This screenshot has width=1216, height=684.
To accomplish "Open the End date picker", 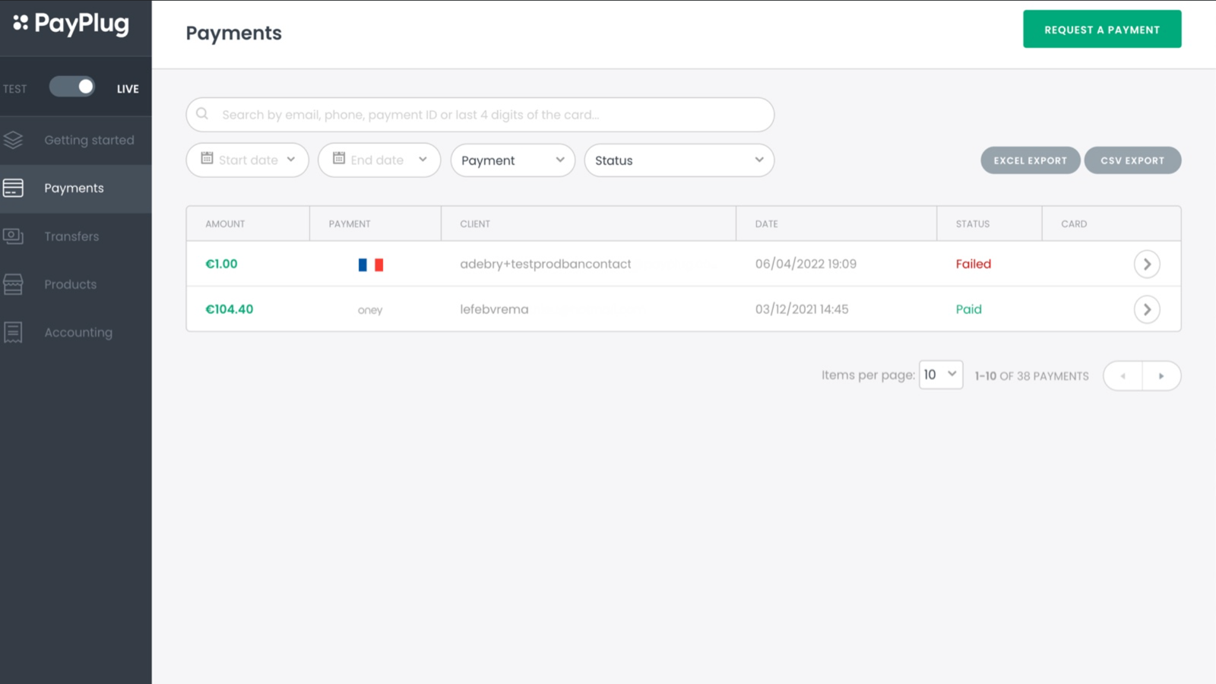I will pyautogui.click(x=378, y=160).
